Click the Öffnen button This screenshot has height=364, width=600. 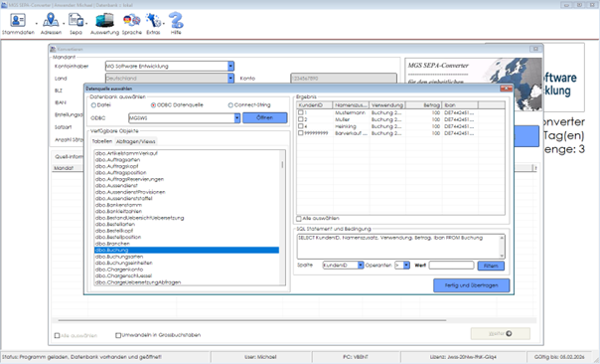coord(265,117)
